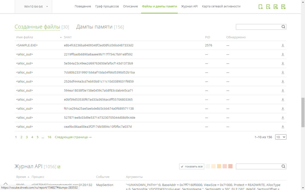Select the darkest red severity filter swatch
Viewport: 305px width, 190px height.
230,167
